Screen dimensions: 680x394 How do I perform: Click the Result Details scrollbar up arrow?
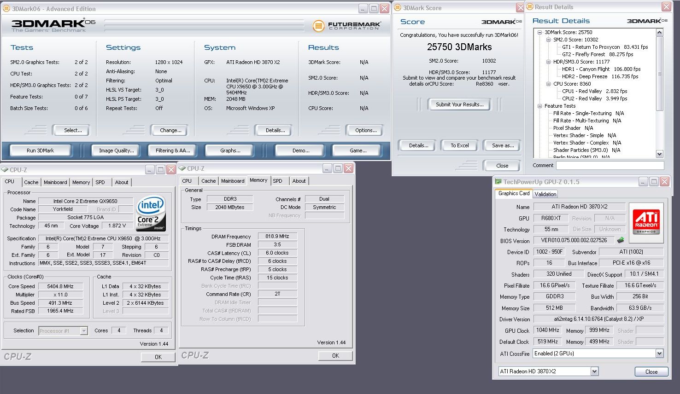click(659, 32)
